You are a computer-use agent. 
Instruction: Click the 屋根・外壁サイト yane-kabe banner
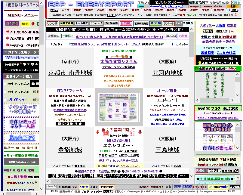(217, 127)
